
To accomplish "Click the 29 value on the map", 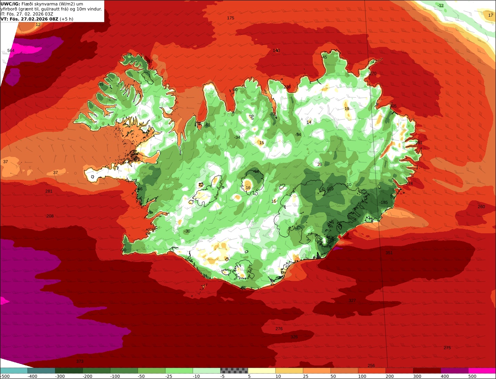I will click(320, 165).
